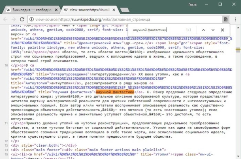Image resolution: width=241 pixels, height=159 pixels.
Task: Open the Литературоведение href link
Action: (121, 72)
